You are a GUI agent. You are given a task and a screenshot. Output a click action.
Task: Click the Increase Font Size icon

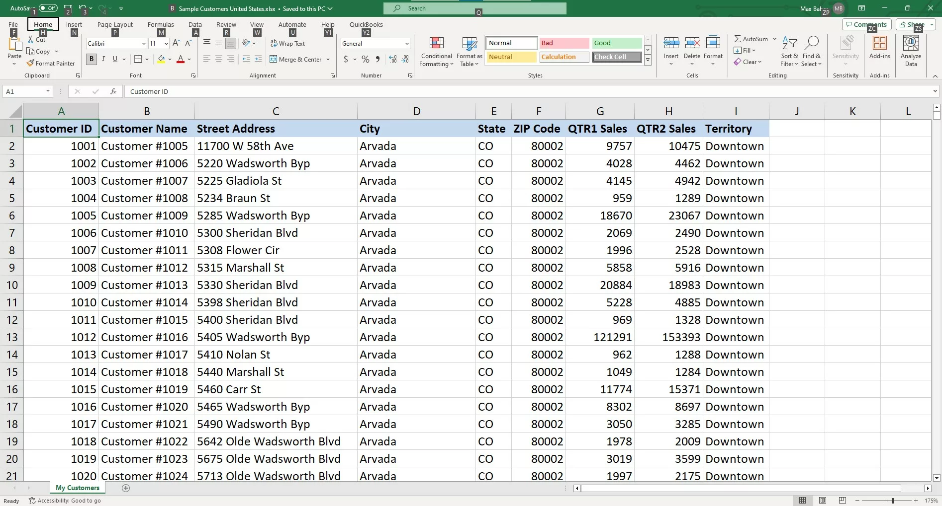click(x=176, y=44)
